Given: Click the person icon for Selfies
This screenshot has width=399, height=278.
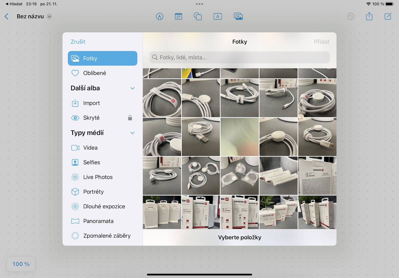Looking at the screenshot, I should pos(75,162).
